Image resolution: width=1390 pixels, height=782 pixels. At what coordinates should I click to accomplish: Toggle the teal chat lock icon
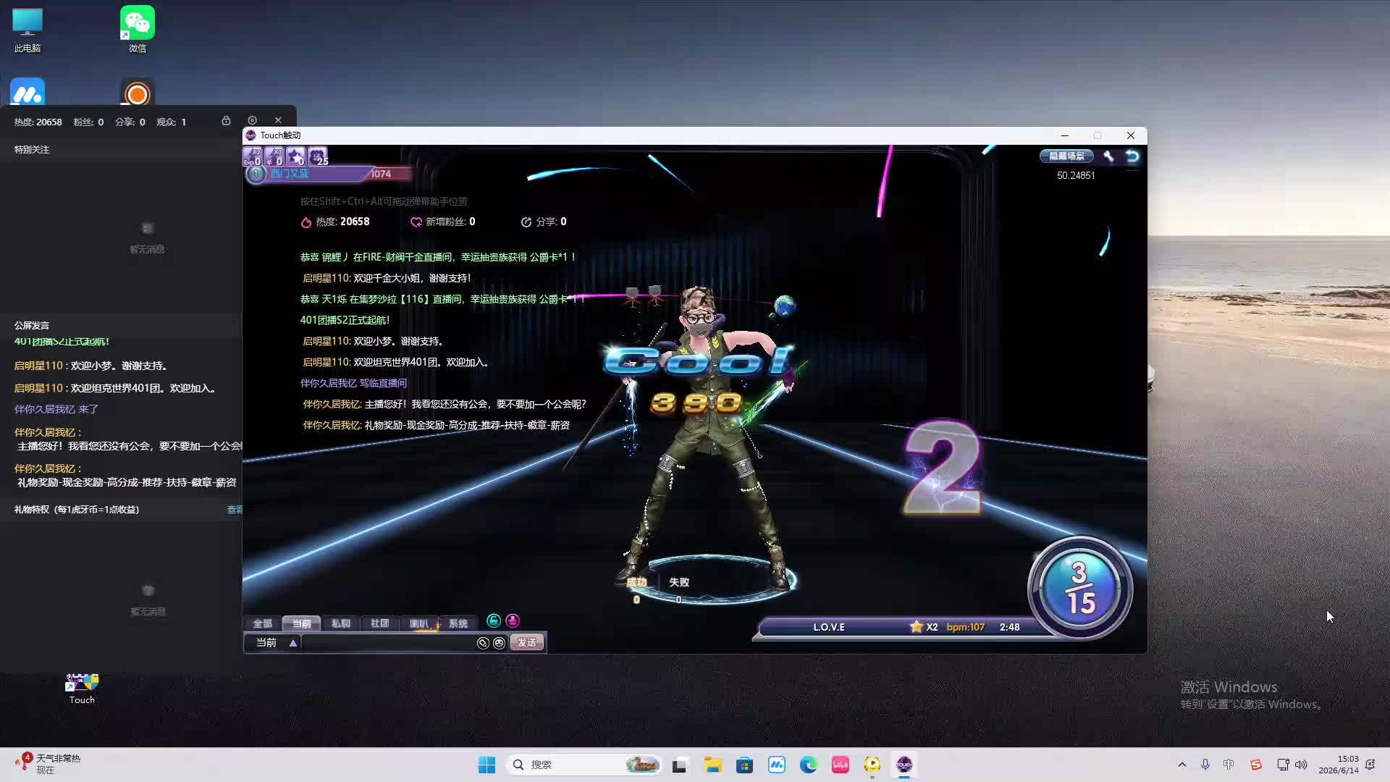[494, 621]
